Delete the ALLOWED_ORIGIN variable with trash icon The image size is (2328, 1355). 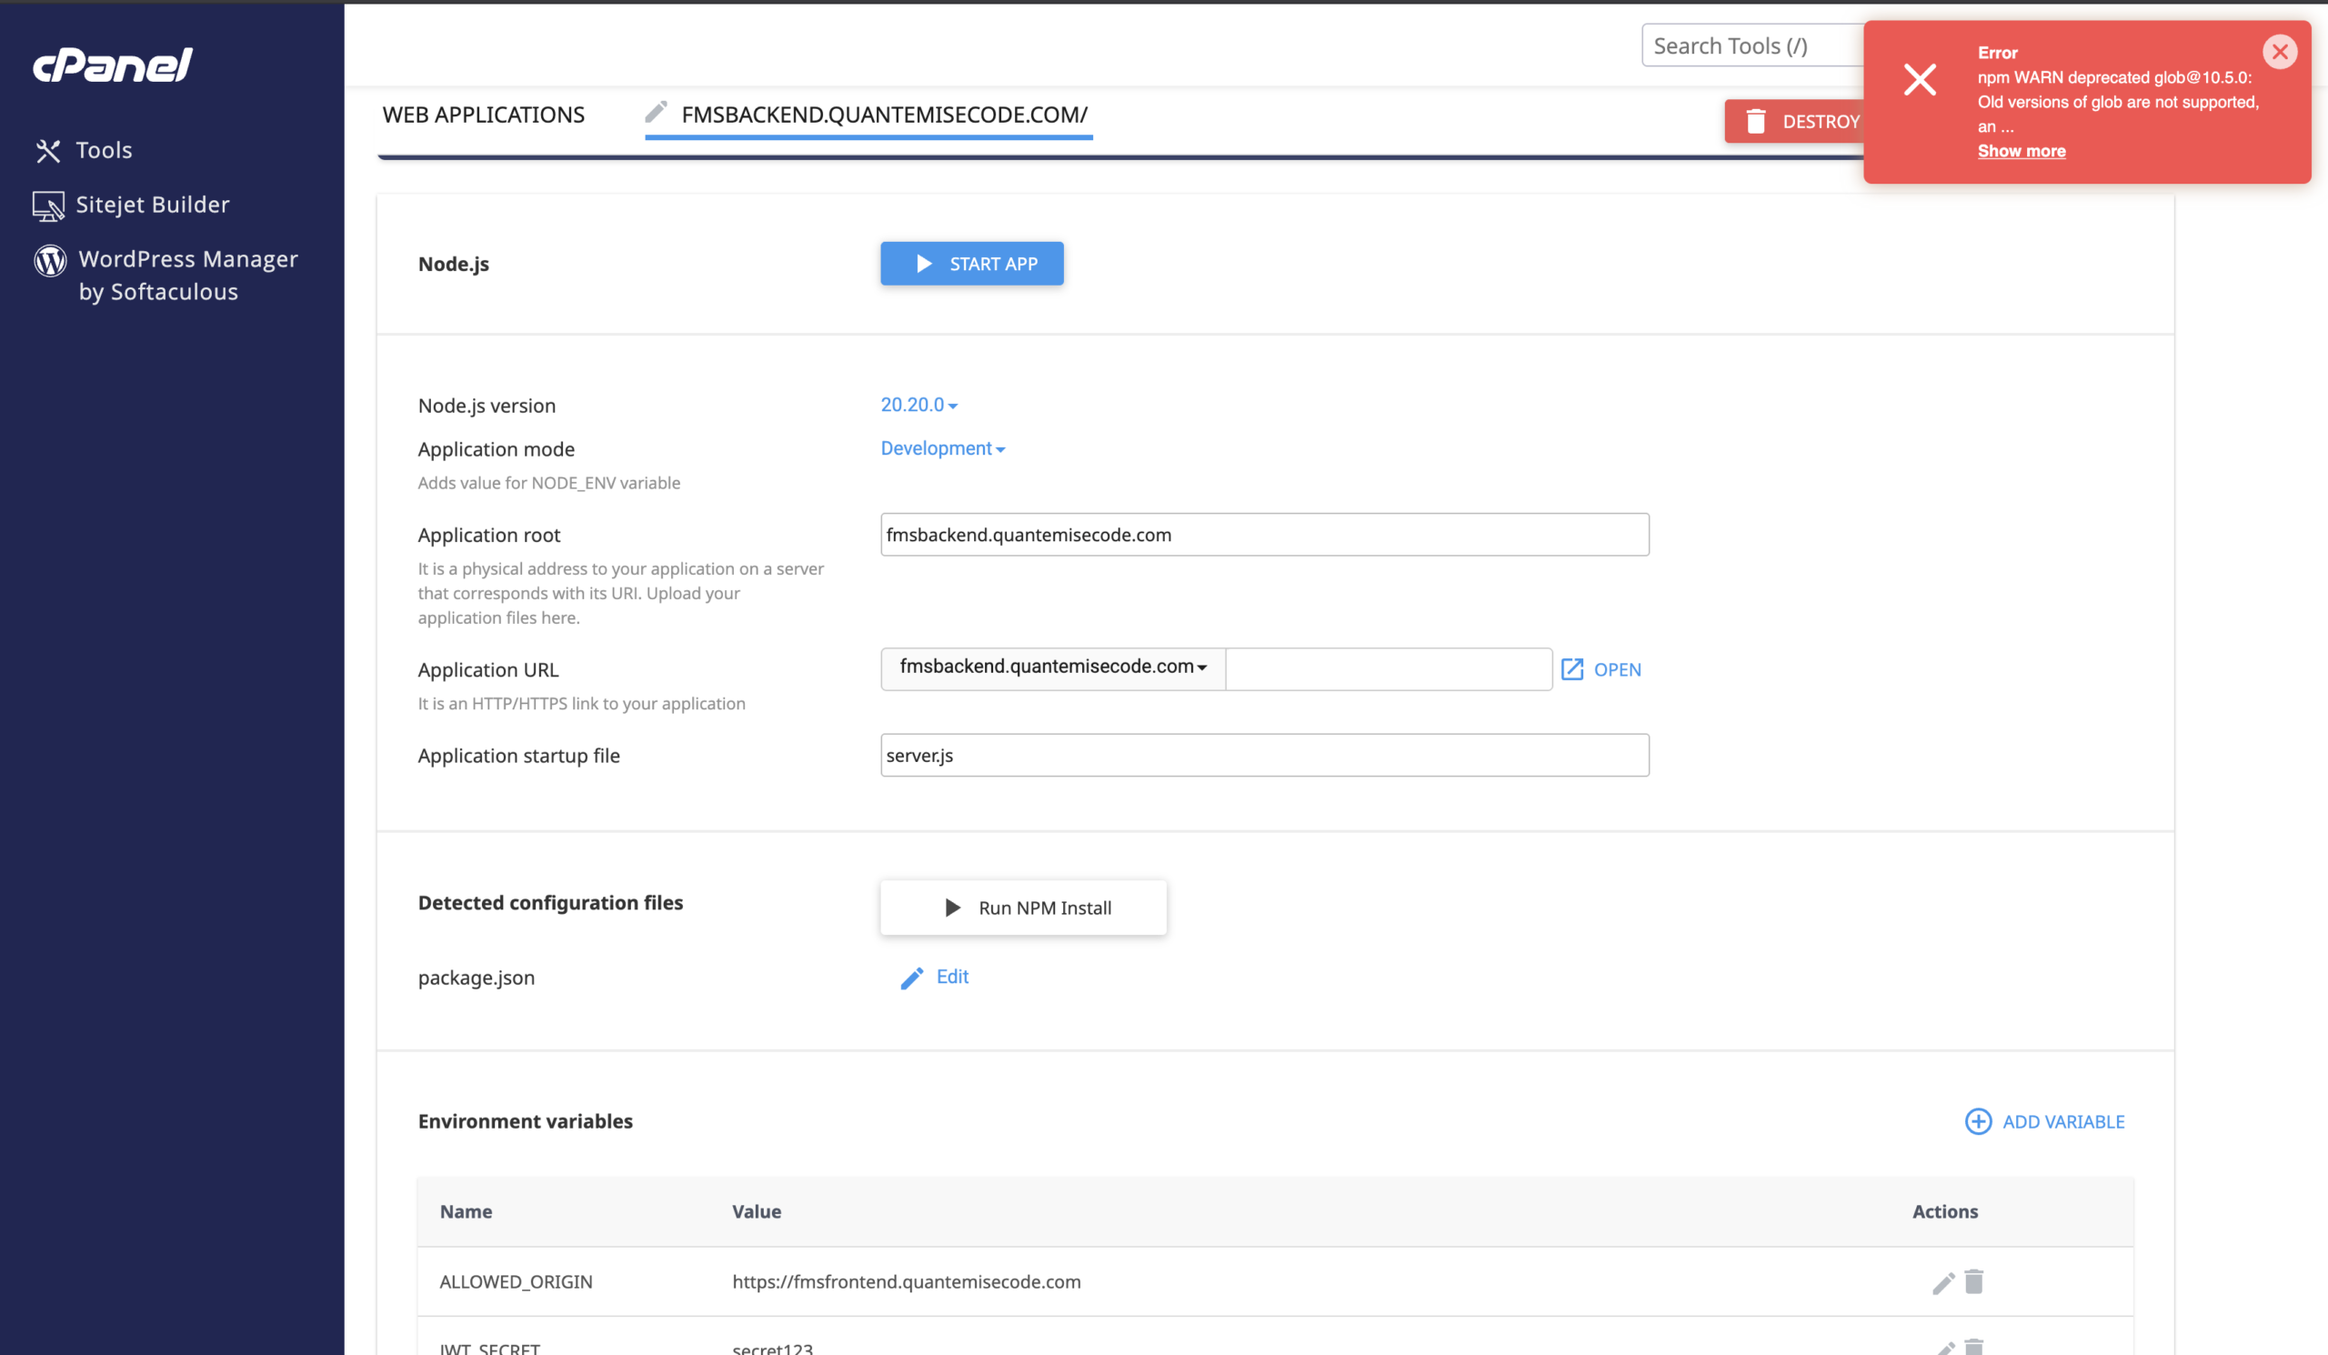pyautogui.click(x=1974, y=1281)
